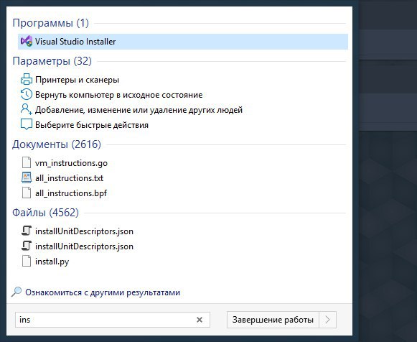This screenshot has width=417, height=342.
Task: Clear the search box with X
Action: (200, 320)
